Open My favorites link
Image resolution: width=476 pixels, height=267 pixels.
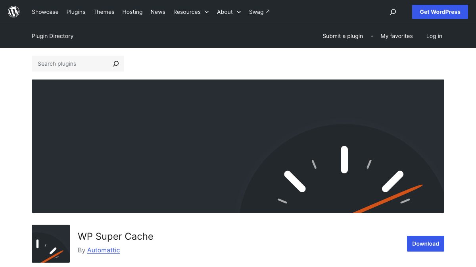coord(397,36)
